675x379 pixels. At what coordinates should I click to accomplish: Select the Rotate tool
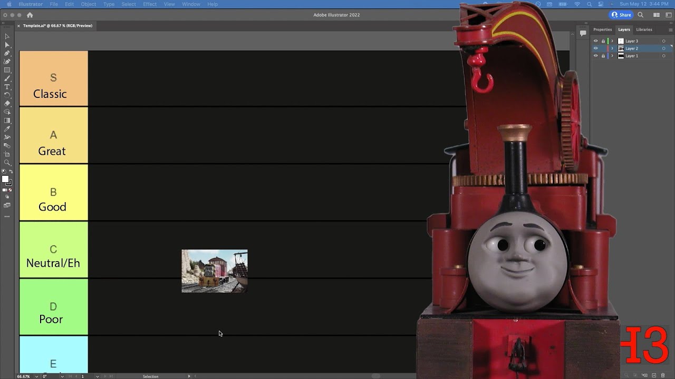(x=7, y=95)
